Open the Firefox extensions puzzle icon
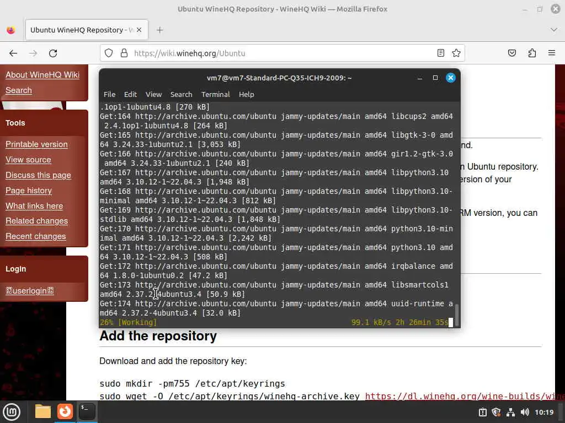This screenshot has height=423, width=565. pyautogui.click(x=532, y=53)
